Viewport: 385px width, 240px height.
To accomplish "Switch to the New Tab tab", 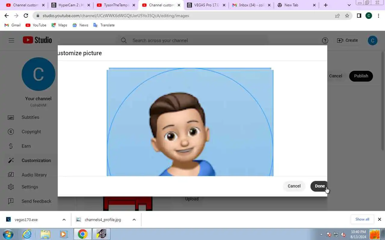I will click(x=296, y=5).
